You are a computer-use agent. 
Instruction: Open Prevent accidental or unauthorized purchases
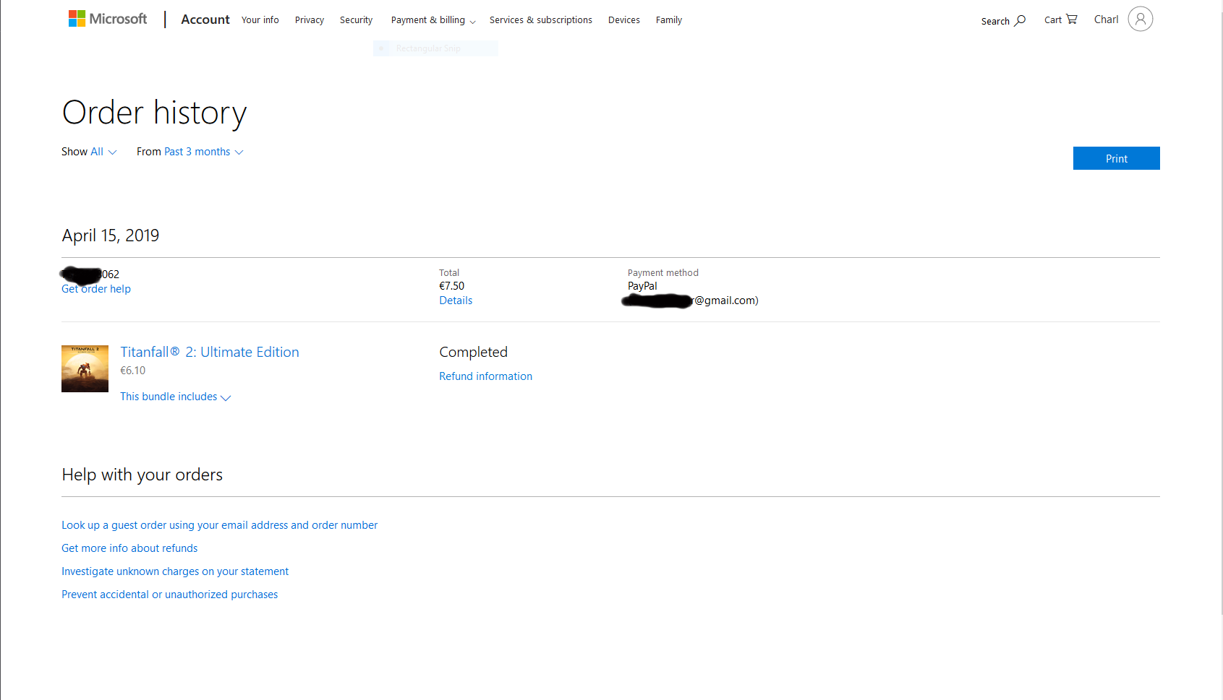click(170, 595)
